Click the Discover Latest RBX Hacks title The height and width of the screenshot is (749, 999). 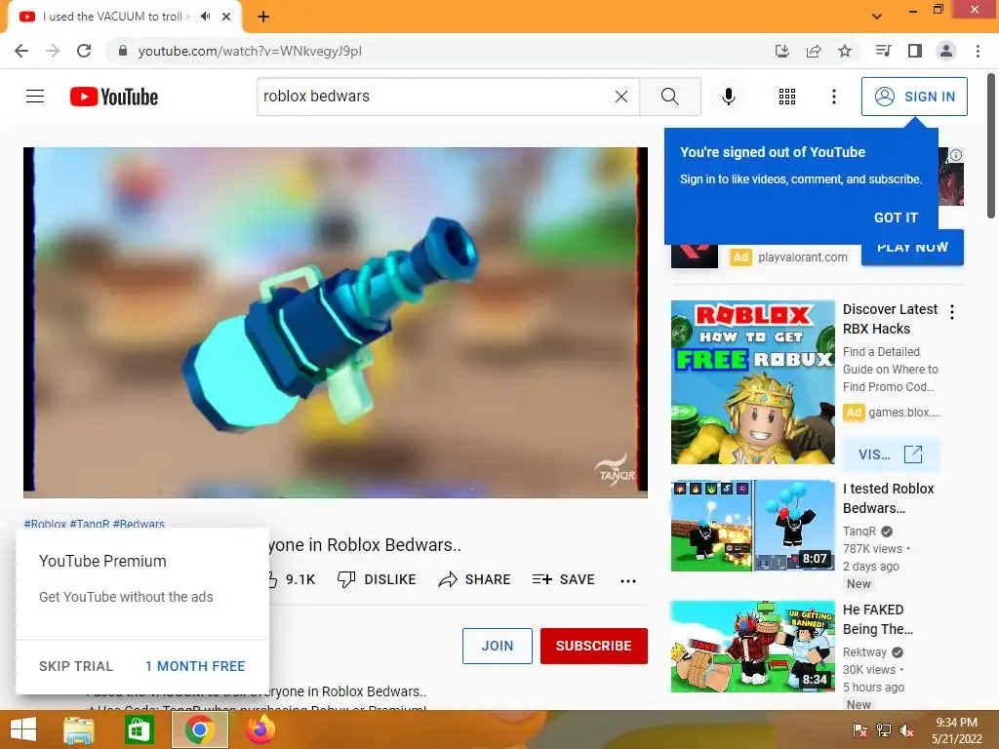tap(890, 319)
